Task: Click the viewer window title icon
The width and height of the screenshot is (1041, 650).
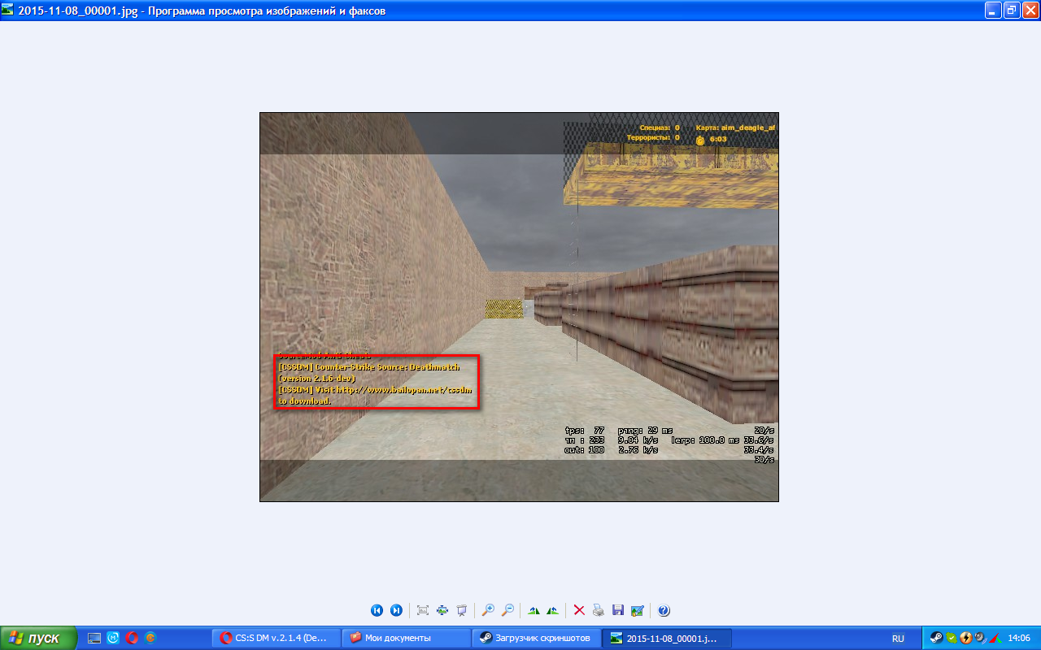Action: (x=8, y=11)
